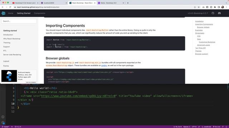The image size is (229, 128).
Task: Jump to Browser globals in table of contents
Action: tap(203, 27)
